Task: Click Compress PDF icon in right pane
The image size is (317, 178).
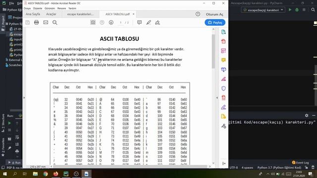Action: click(223, 98)
